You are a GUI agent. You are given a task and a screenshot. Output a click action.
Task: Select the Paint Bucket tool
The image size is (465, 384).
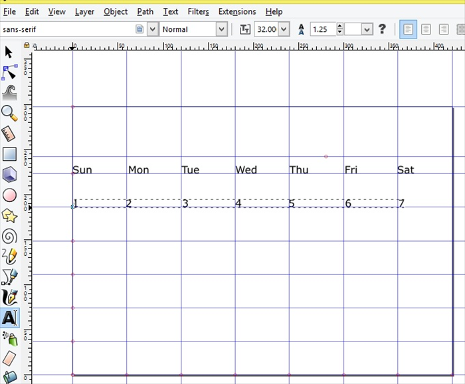9,377
